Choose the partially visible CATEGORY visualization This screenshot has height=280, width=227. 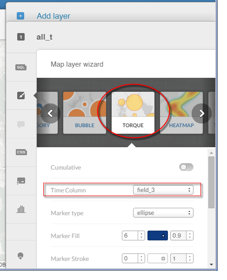point(47,113)
